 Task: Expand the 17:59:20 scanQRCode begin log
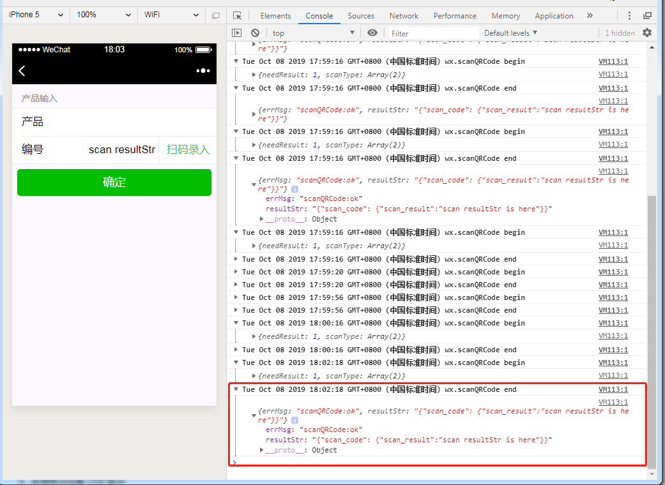click(236, 272)
